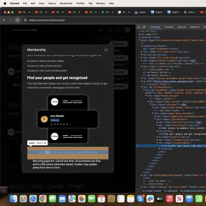Open Notes from the Dock
This screenshot has width=206, height=206.
coord(131,199)
